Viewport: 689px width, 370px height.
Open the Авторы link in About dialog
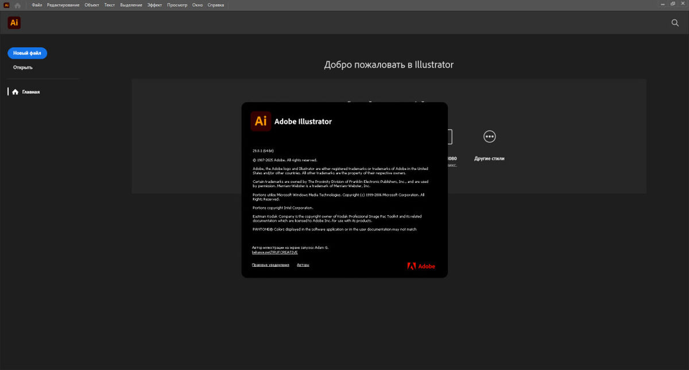pyautogui.click(x=303, y=265)
